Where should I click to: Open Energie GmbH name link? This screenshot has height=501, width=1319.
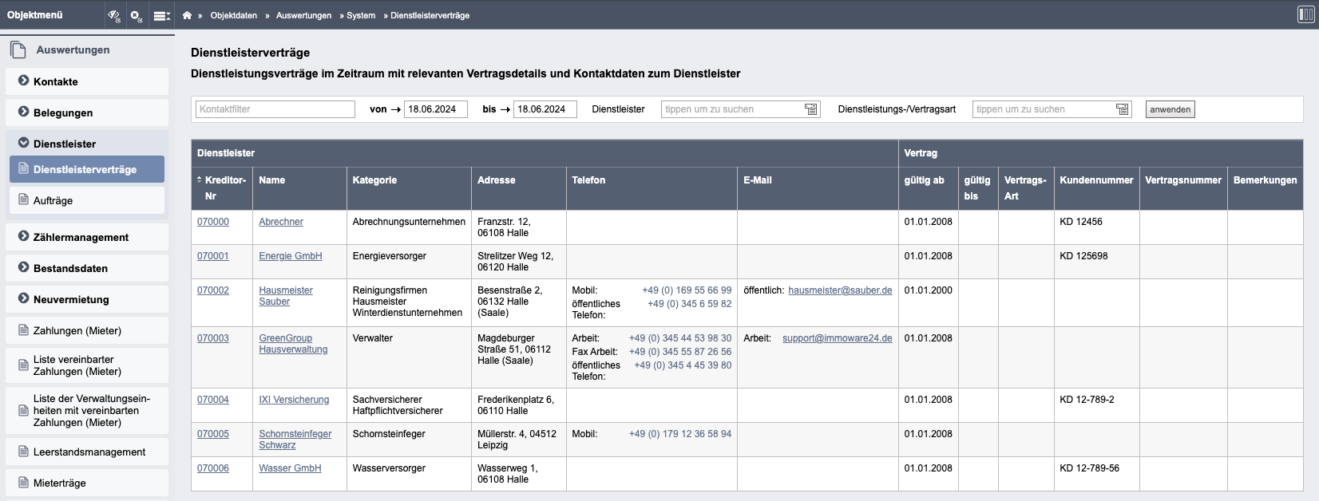coord(291,256)
